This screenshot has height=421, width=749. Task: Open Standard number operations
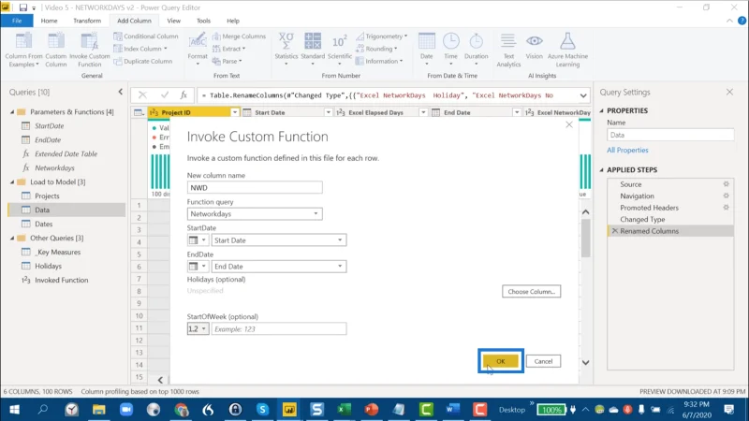(x=313, y=50)
